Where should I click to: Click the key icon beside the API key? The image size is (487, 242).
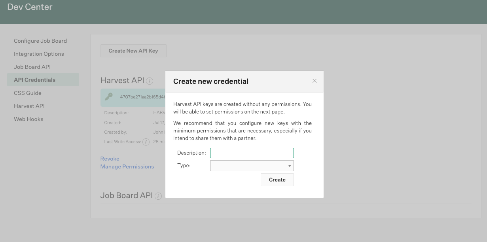tap(109, 97)
